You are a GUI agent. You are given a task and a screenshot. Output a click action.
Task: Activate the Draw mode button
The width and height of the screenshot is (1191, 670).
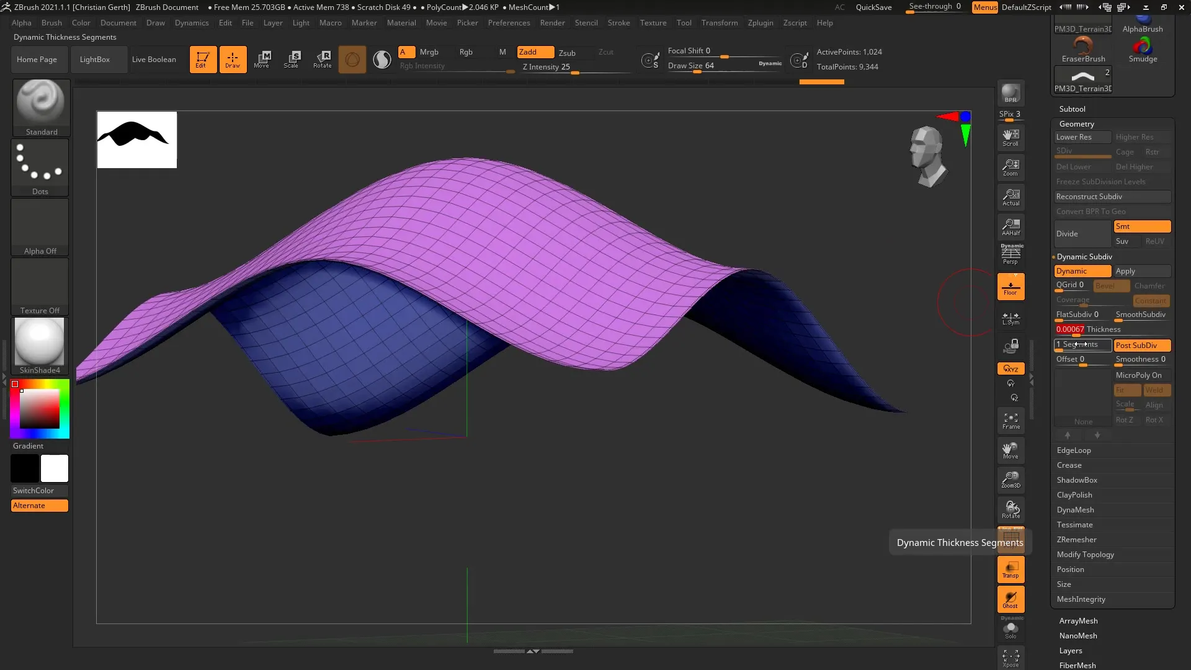point(233,60)
